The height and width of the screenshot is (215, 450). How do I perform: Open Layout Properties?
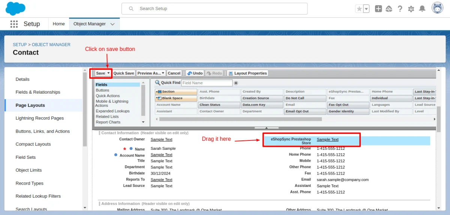(x=247, y=73)
